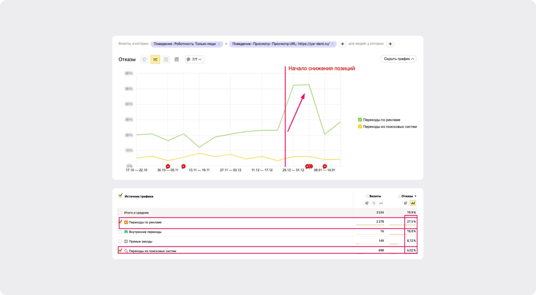The height and width of the screenshot is (295, 536).
Task: Switch to pie chart view in Отказы toolbar
Action: 144,59
